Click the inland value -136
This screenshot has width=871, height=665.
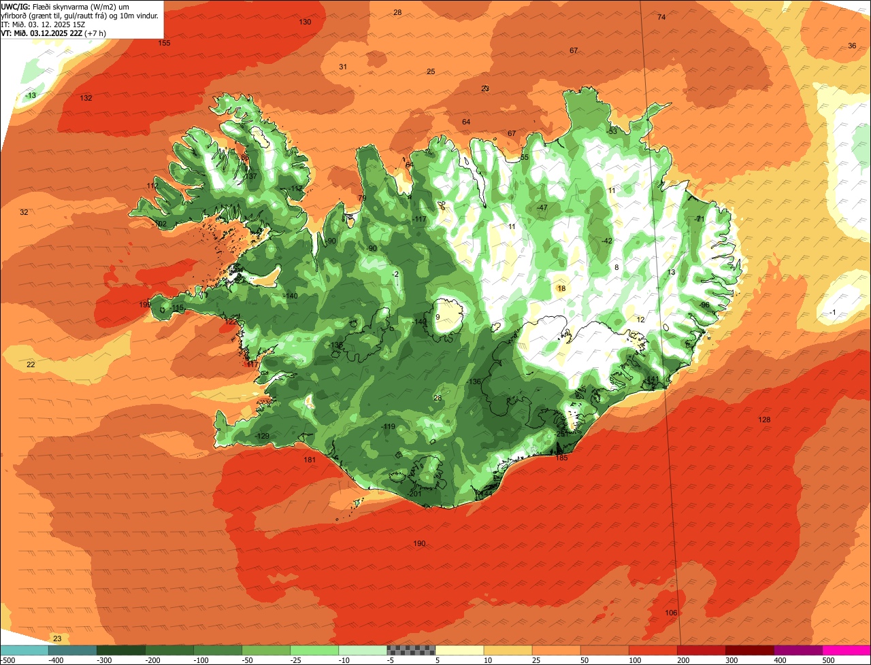pos(474,381)
